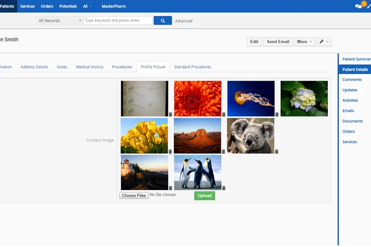
Task: Select the hydrangea flower thumbnail
Action: click(x=304, y=98)
